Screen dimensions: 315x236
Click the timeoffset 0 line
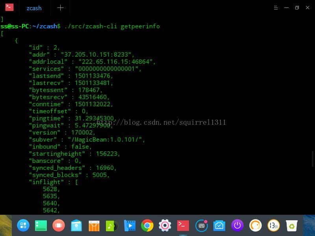pos(58,111)
